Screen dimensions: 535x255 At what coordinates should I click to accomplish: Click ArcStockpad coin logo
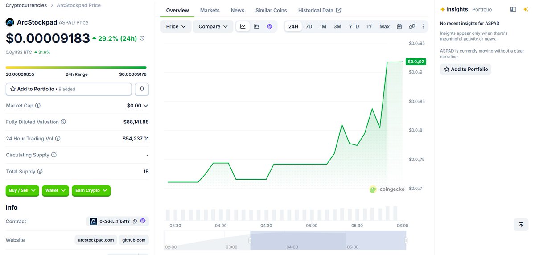pos(10,22)
